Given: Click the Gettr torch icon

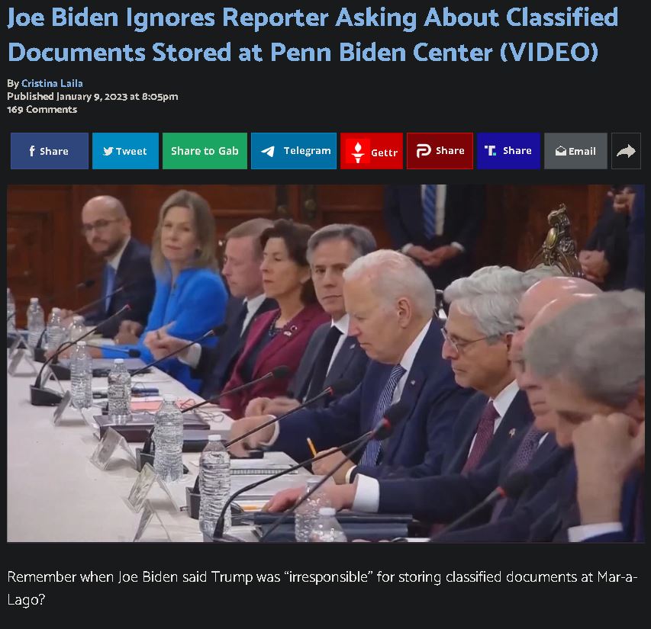Looking at the screenshot, I should click(357, 152).
